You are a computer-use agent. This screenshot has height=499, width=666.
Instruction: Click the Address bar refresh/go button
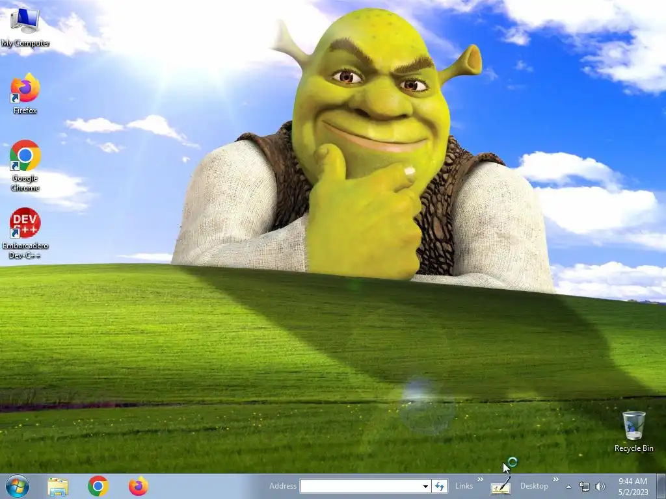pos(440,486)
